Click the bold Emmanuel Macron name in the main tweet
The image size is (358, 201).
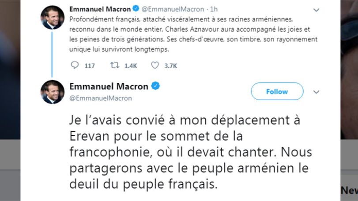tap(109, 86)
